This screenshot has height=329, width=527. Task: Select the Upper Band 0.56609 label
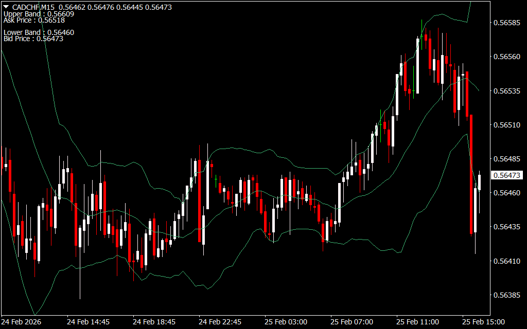(x=39, y=14)
